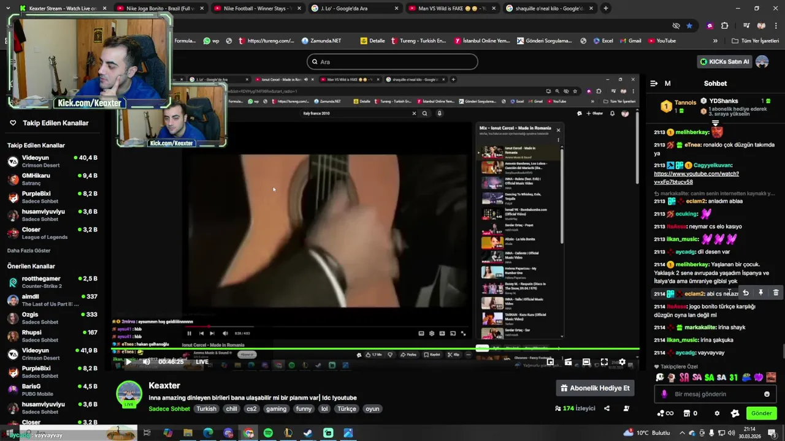Delete eclam2's chat message
785x441 pixels.
(776, 293)
